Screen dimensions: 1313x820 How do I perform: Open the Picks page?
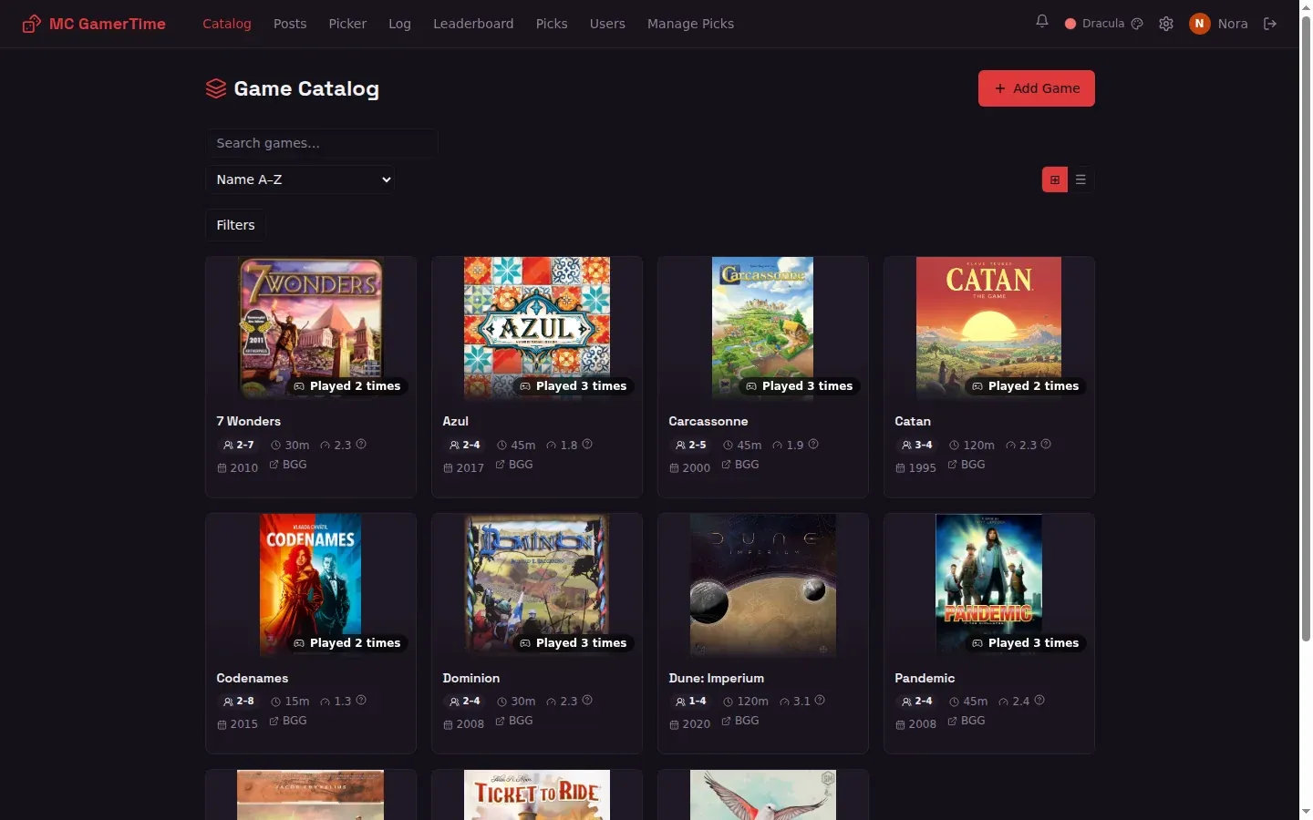(x=552, y=24)
